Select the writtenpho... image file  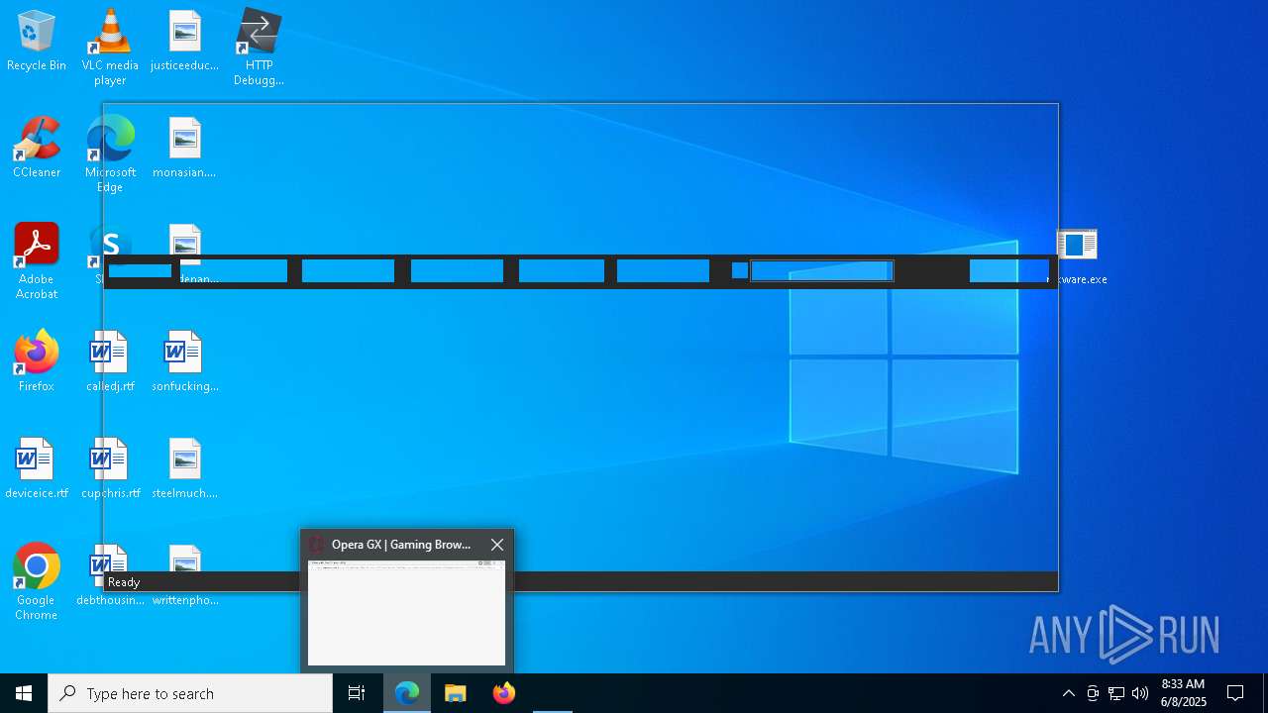pyautogui.click(x=185, y=576)
